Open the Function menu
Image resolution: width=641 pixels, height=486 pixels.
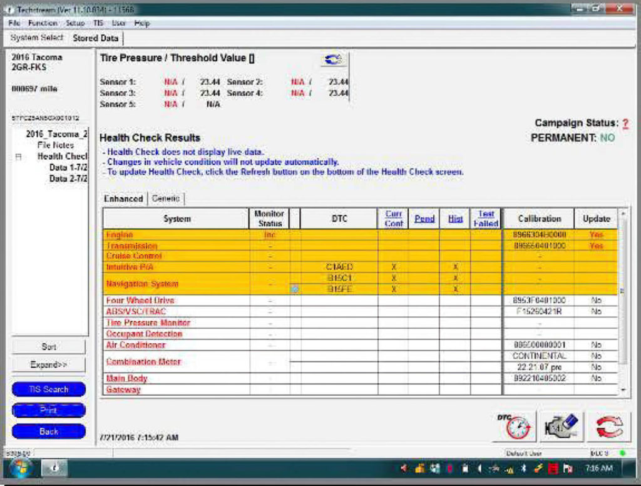(43, 23)
